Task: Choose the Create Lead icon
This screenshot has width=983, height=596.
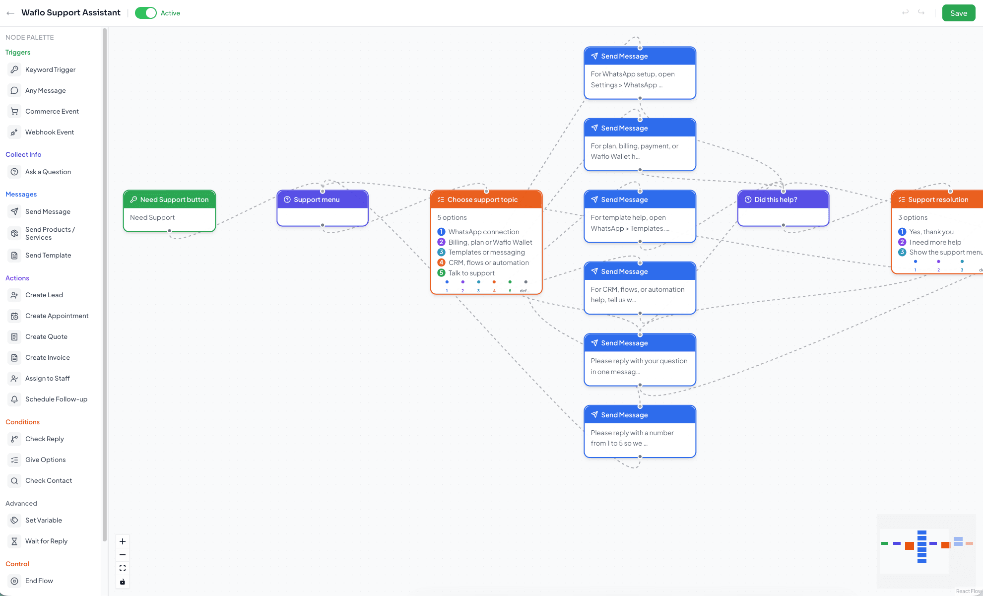Action: [x=14, y=295]
